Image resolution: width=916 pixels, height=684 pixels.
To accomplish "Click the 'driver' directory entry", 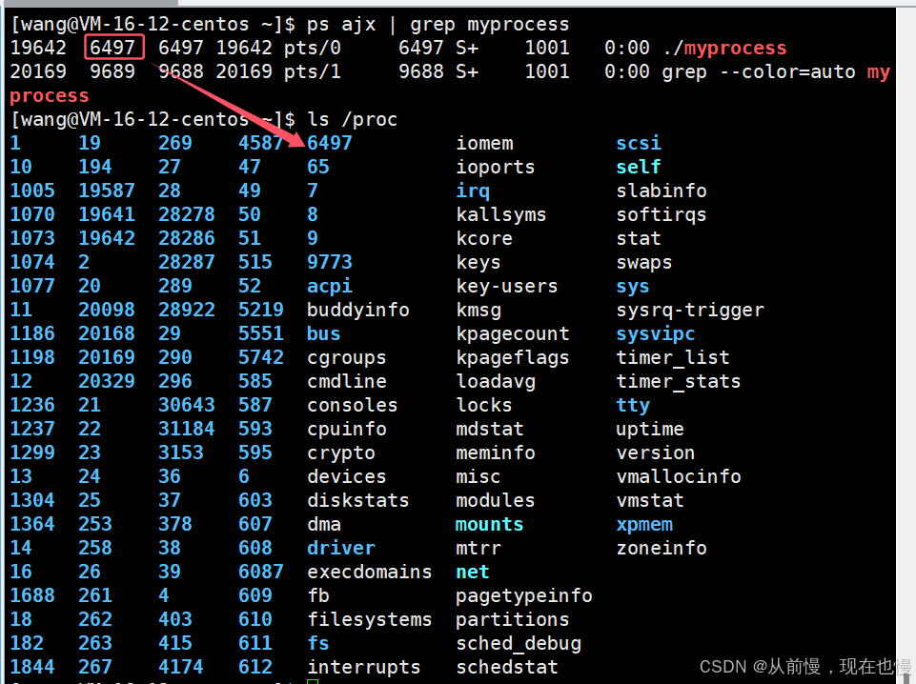I will click(x=341, y=548).
